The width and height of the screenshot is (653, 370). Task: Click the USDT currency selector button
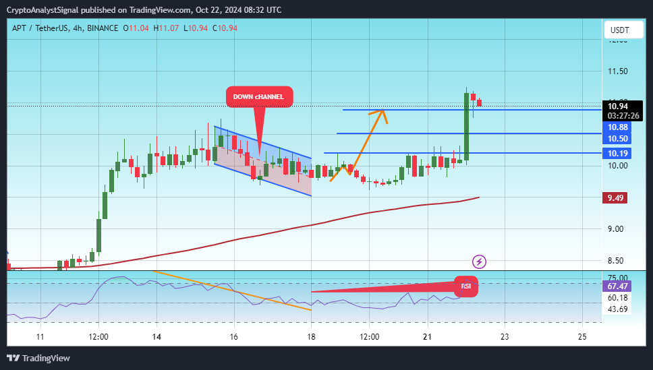(623, 30)
